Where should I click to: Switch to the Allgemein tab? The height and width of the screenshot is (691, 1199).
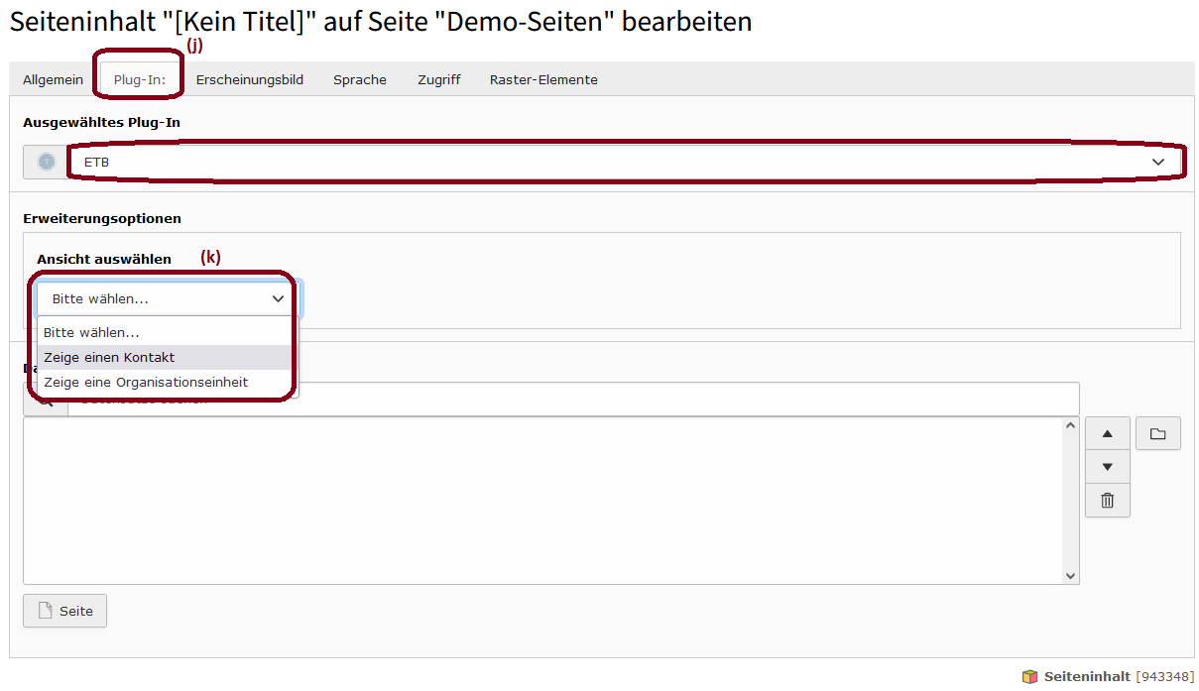54,79
